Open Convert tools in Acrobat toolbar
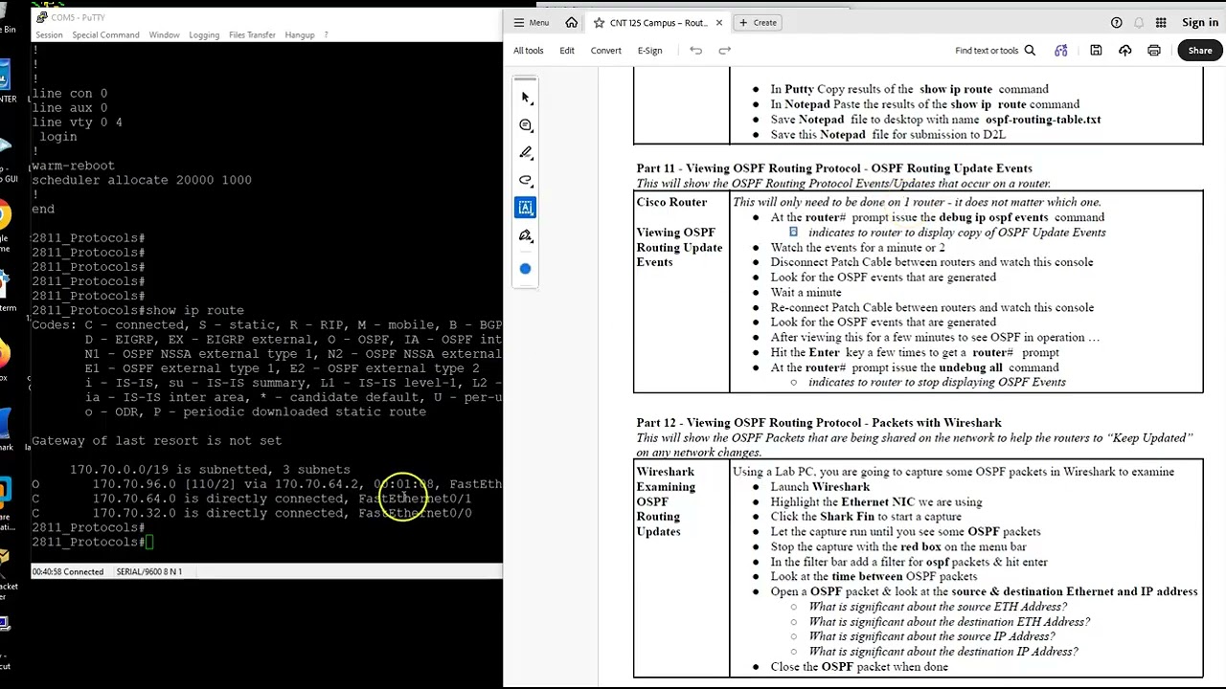The width and height of the screenshot is (1226, 689). [x=605, y=51]
